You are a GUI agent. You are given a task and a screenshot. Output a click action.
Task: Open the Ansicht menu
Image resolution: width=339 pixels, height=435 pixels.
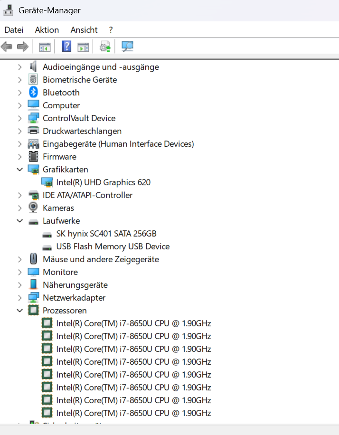coord(84,30)
